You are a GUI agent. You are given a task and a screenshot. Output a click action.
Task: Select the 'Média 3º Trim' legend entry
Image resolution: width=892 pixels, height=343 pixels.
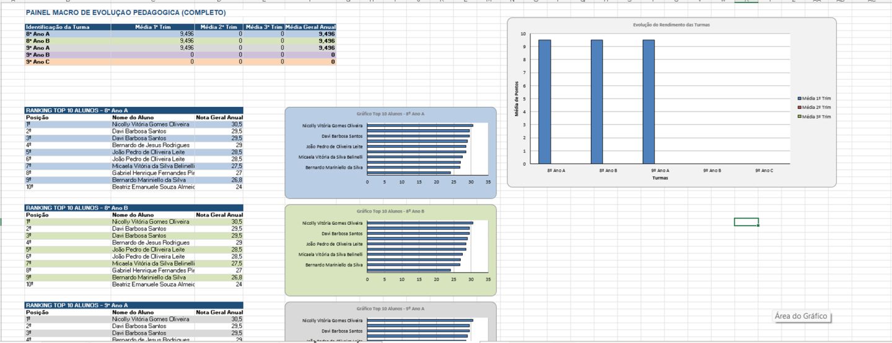(x=814, y=117)
